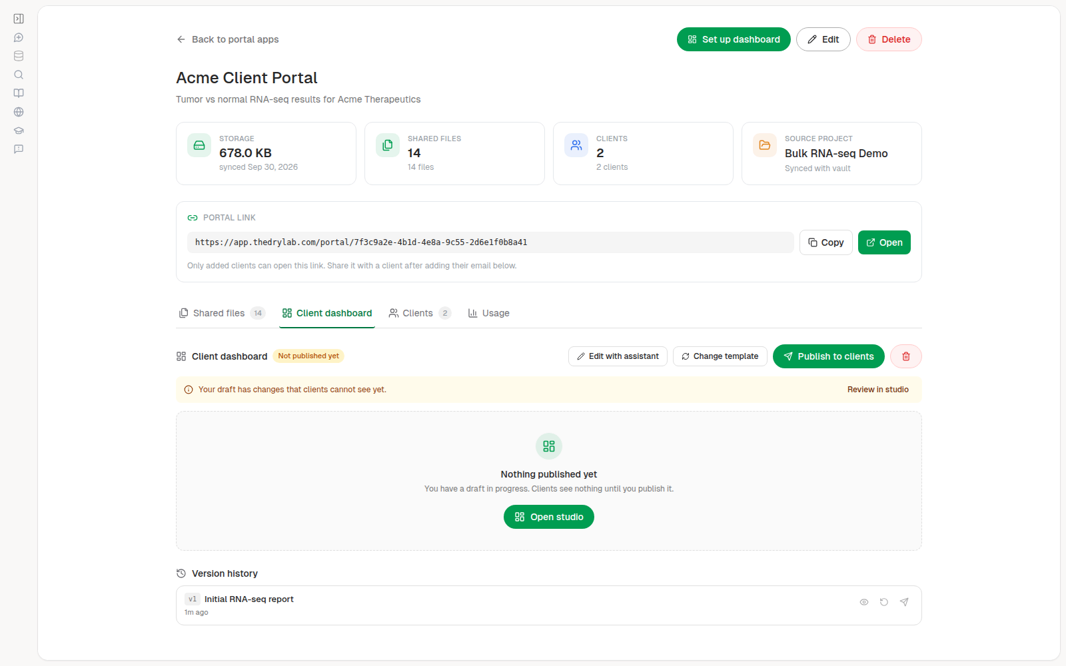Click the Source Project folder icon
This screenshot has width=1066, height=666.
pos(765,145)
